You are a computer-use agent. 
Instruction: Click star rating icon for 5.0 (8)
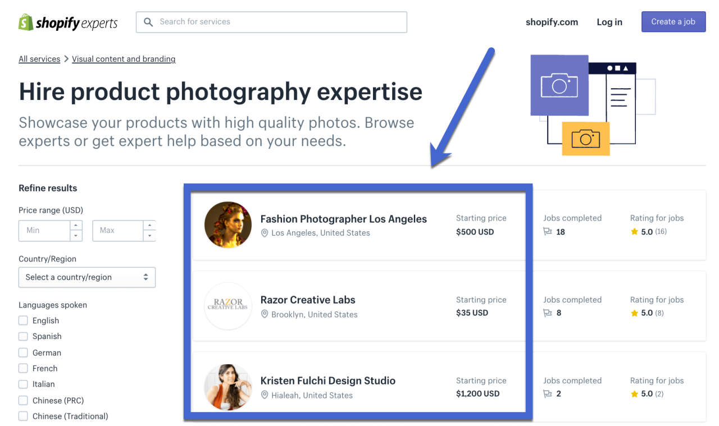pos(634,313)
